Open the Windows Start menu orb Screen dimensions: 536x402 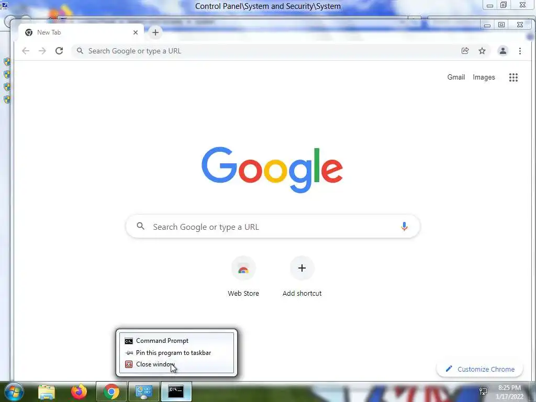point(14,392)
